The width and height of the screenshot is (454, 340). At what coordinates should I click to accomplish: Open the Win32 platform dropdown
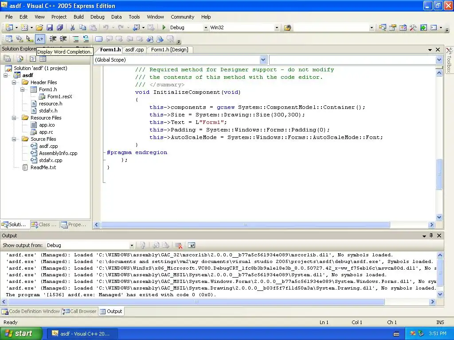click(277, 28)
